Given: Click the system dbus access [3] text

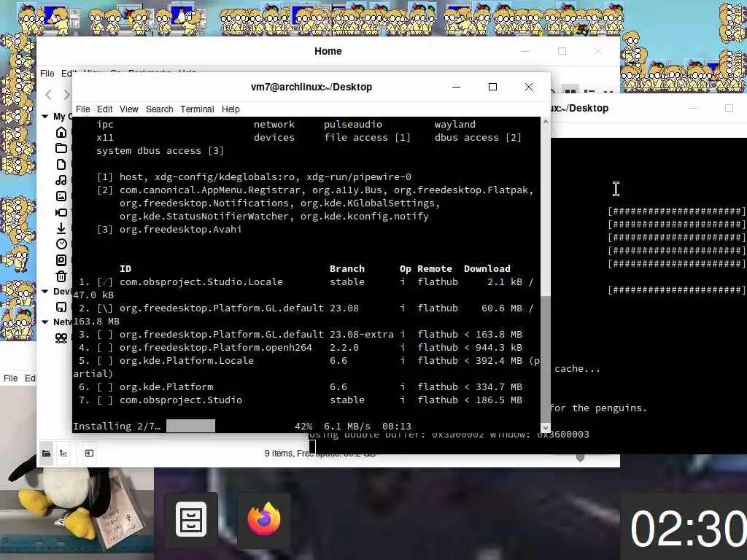Looking at the screenshot, I should point(160,150).
